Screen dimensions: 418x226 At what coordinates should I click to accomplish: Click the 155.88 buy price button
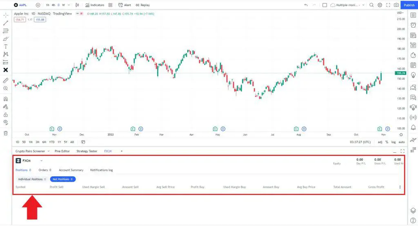pos(40,20)
